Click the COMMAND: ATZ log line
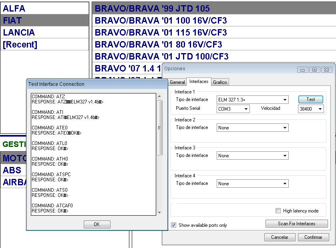 (x=48, y=97)
